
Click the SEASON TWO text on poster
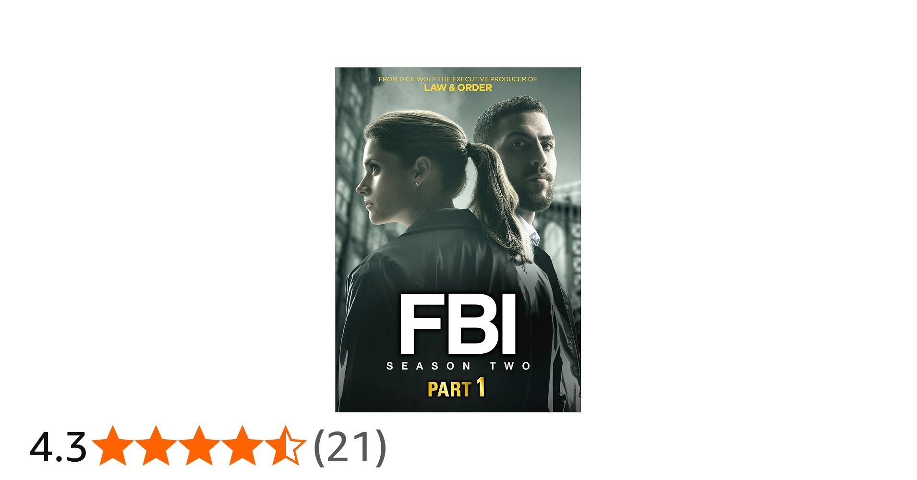tap(458, 366)
